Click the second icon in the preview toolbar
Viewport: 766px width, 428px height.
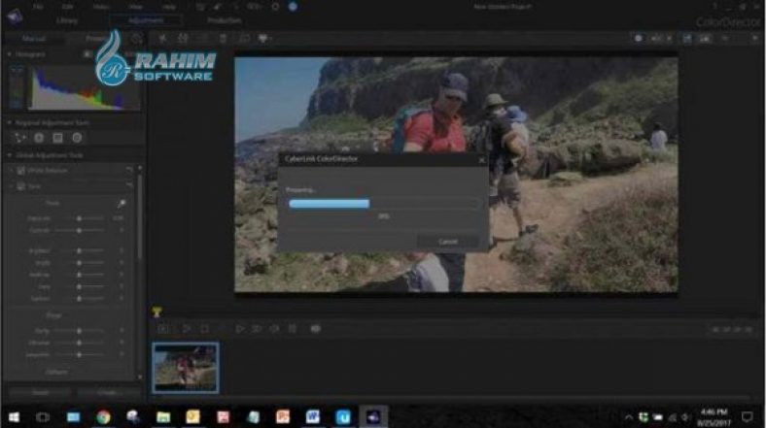(x=183, y=38)
